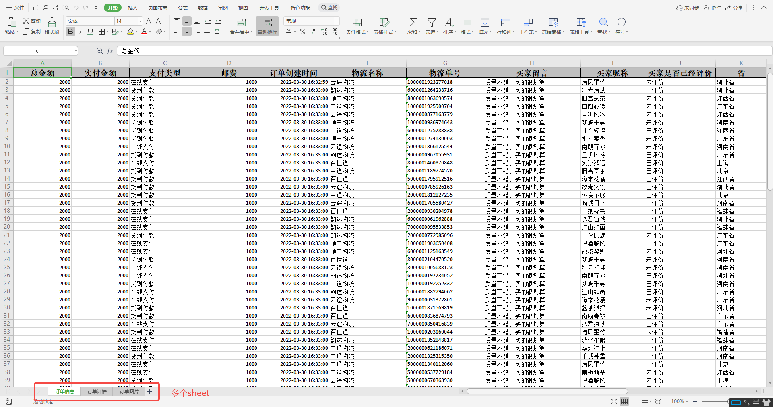773x407 pixels.
Task: Click the 分享 (Share) button
Action: [x=734, y=8]
